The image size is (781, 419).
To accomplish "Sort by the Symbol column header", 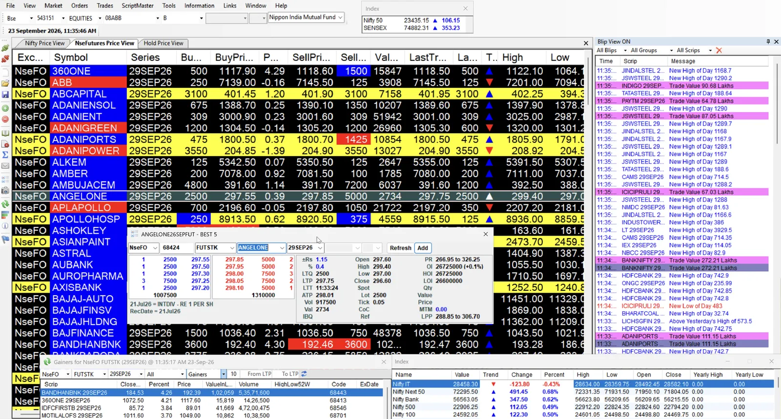I will point(88,58).
